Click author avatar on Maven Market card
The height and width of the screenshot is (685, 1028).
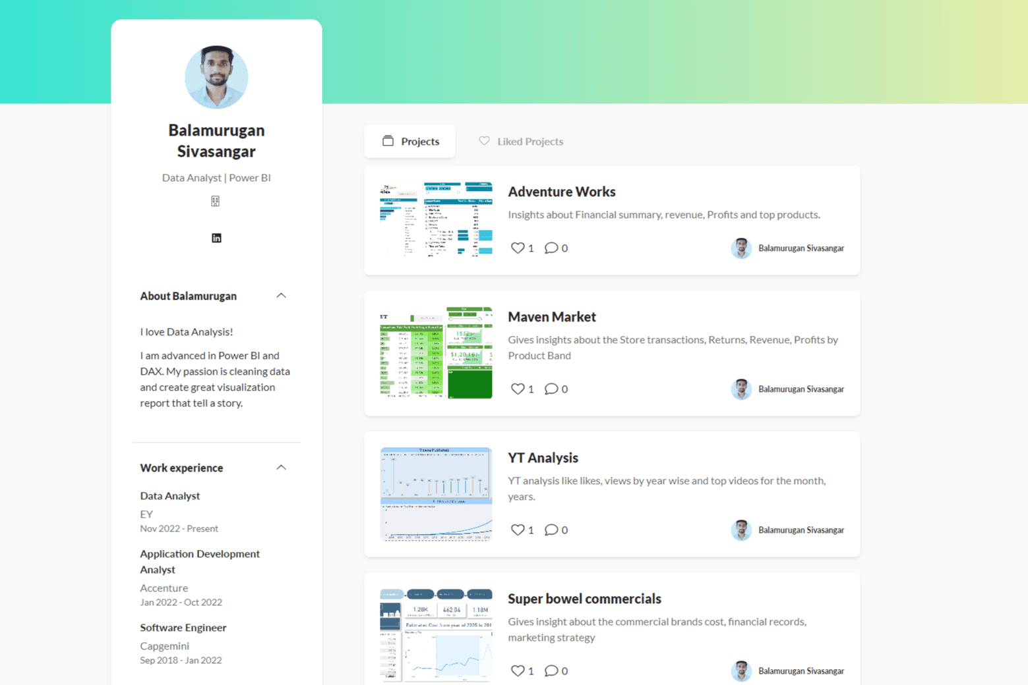(x=741, y=389)
